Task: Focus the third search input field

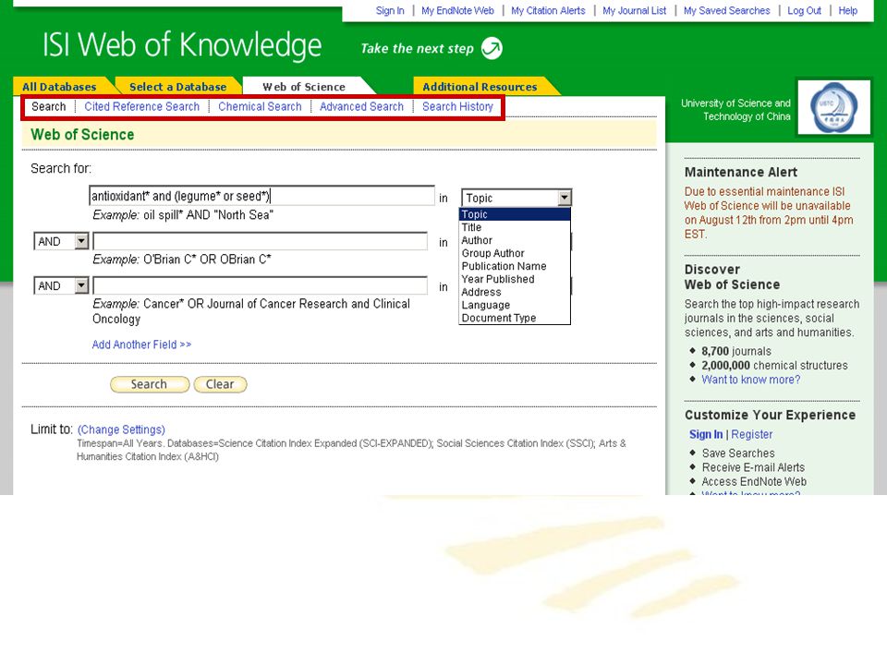Action: pyautogui.click(x=261, y=285)
